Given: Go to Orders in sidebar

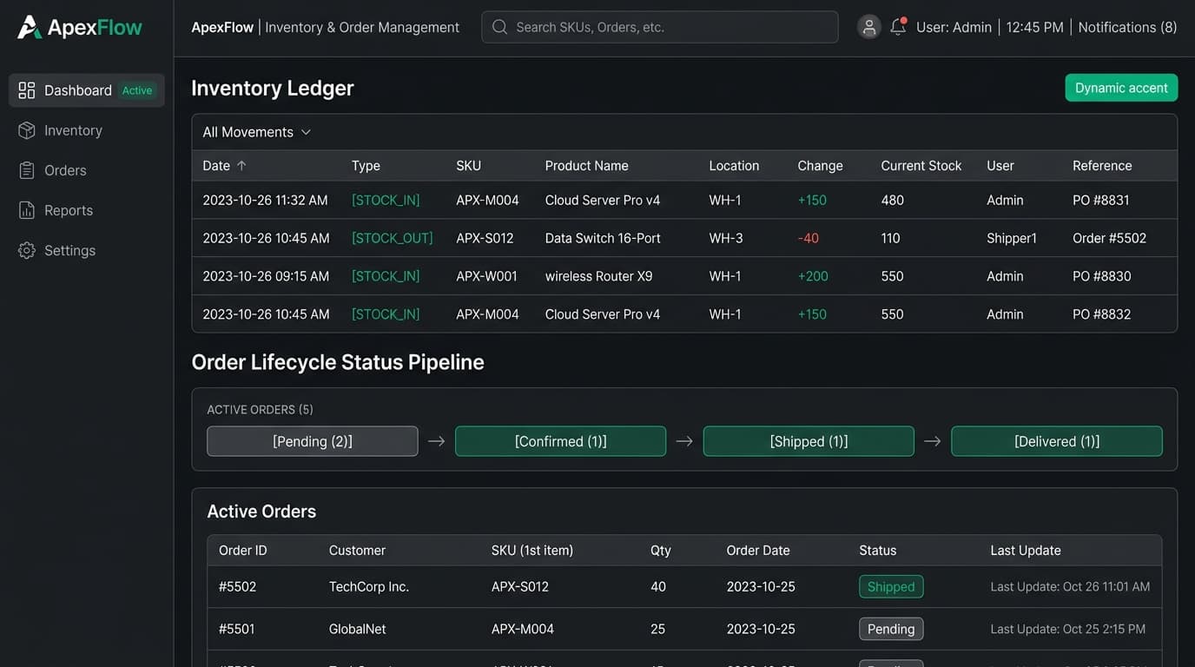Looking at the screenshot, I should click(87, 170).
